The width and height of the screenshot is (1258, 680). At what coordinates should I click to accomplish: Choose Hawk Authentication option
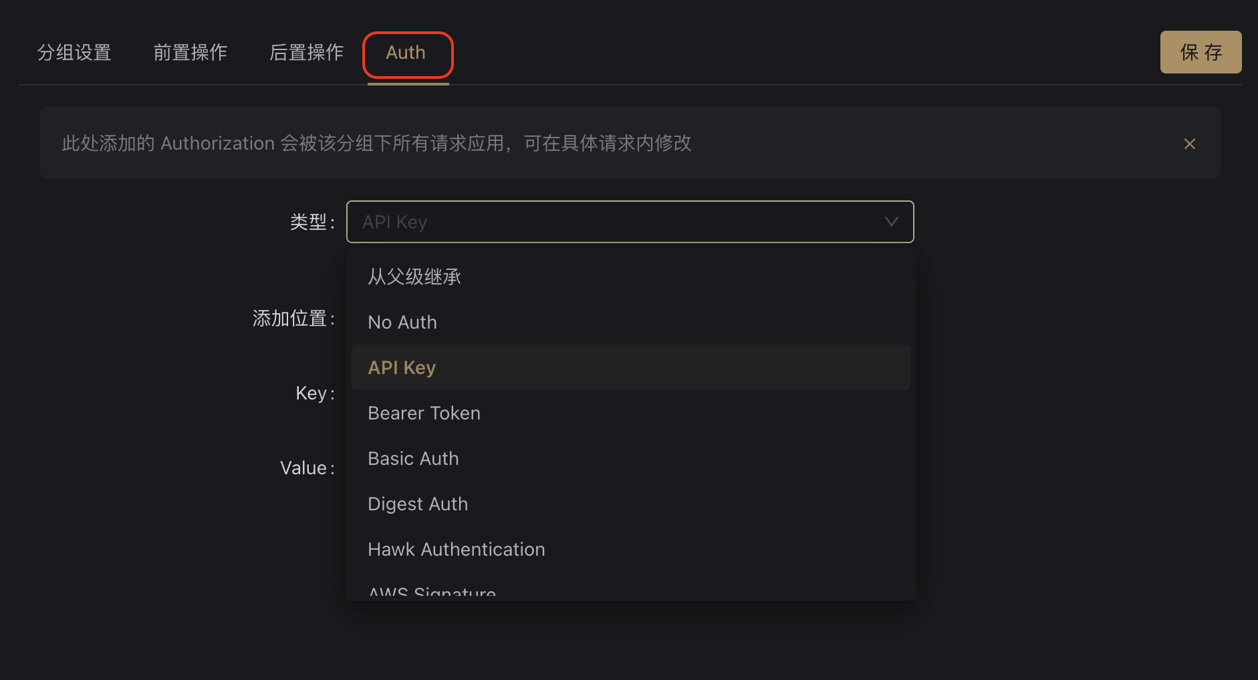(x=456, y=549)
